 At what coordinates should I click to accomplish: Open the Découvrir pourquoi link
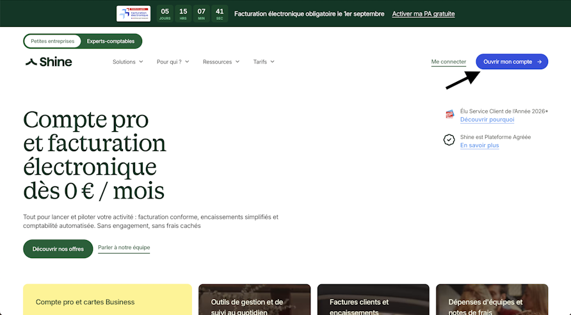(x=487, y=120)
